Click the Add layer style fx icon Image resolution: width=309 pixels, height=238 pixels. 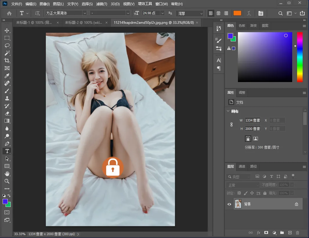(x=259, y=233)
